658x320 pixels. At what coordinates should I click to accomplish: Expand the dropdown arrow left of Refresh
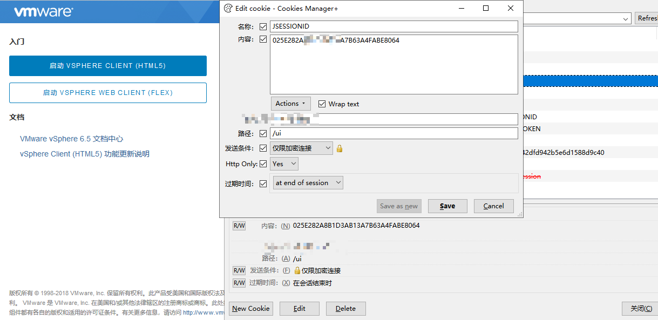tap(626, 18)
